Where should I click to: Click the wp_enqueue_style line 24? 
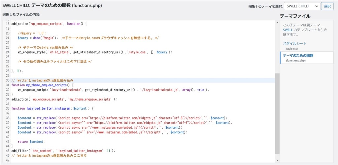[x=95, y=52]
